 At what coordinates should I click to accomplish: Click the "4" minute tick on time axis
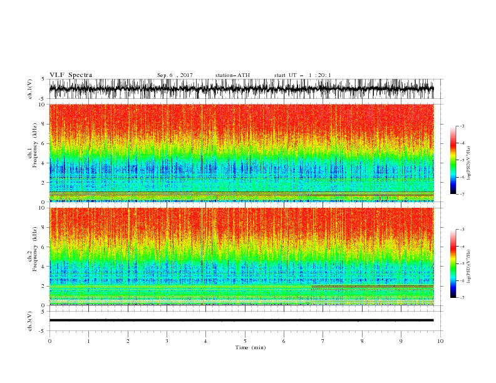206,341
